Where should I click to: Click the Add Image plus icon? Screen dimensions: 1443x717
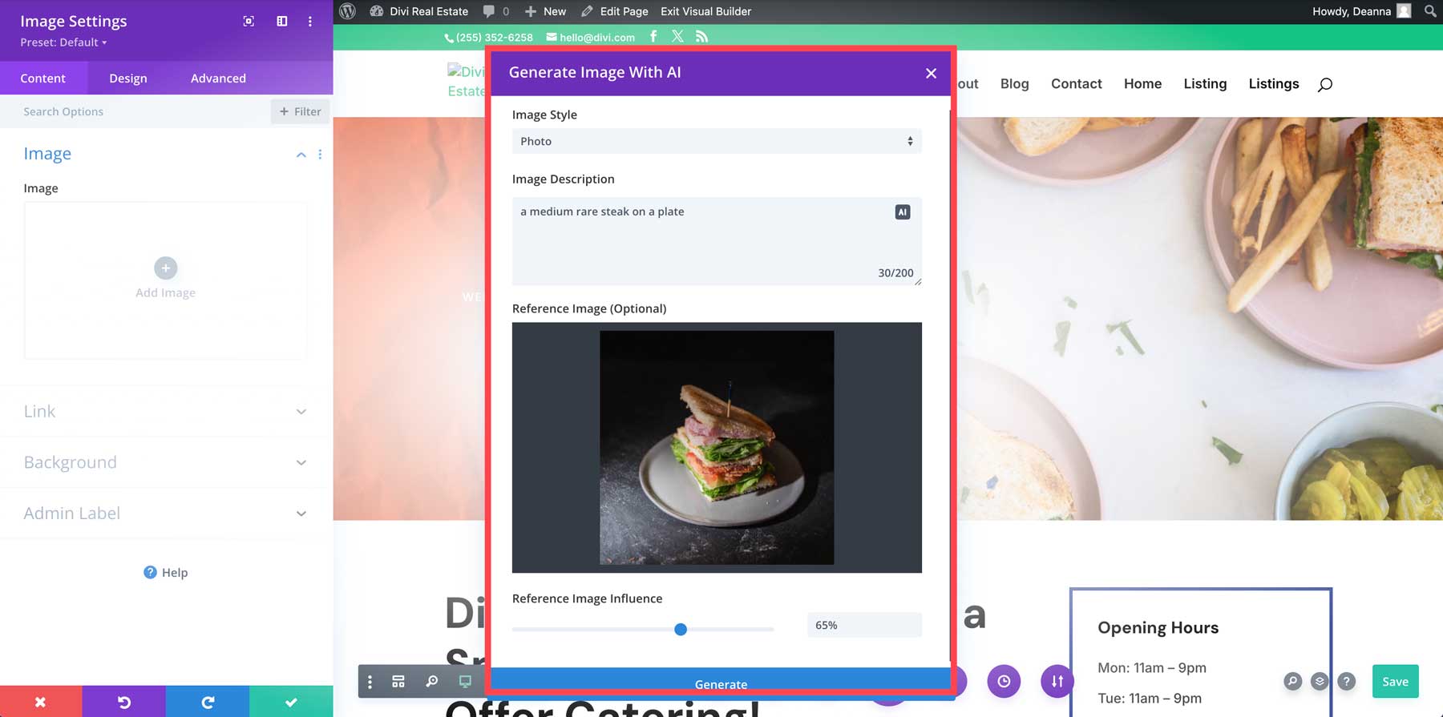click(x=166, y=268)
